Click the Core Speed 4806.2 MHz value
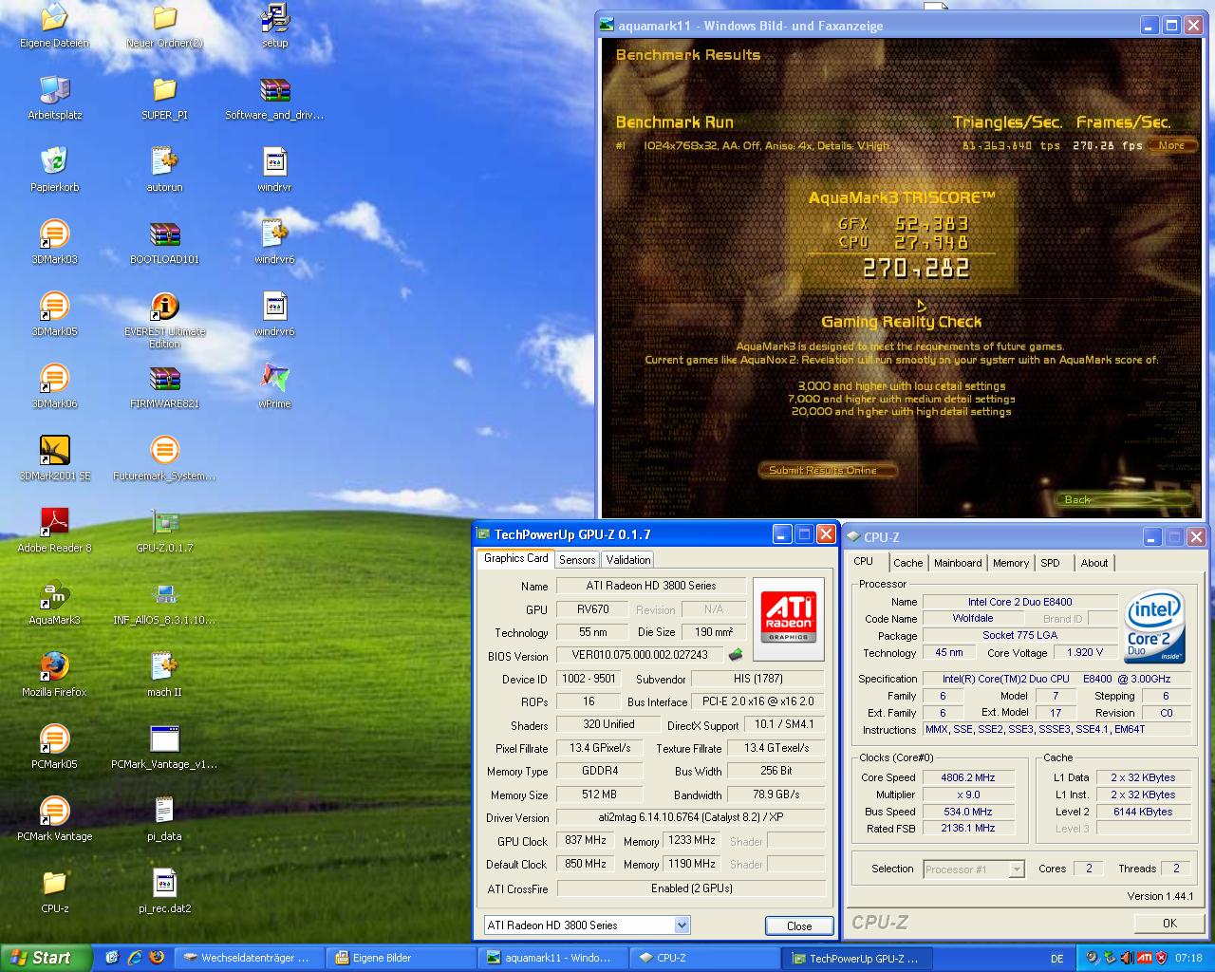Screen dimensions: 1215x972 coord(967,777)
